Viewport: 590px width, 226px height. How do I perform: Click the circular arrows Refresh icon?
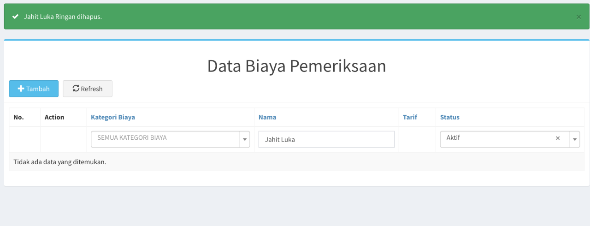pos(76,89)
